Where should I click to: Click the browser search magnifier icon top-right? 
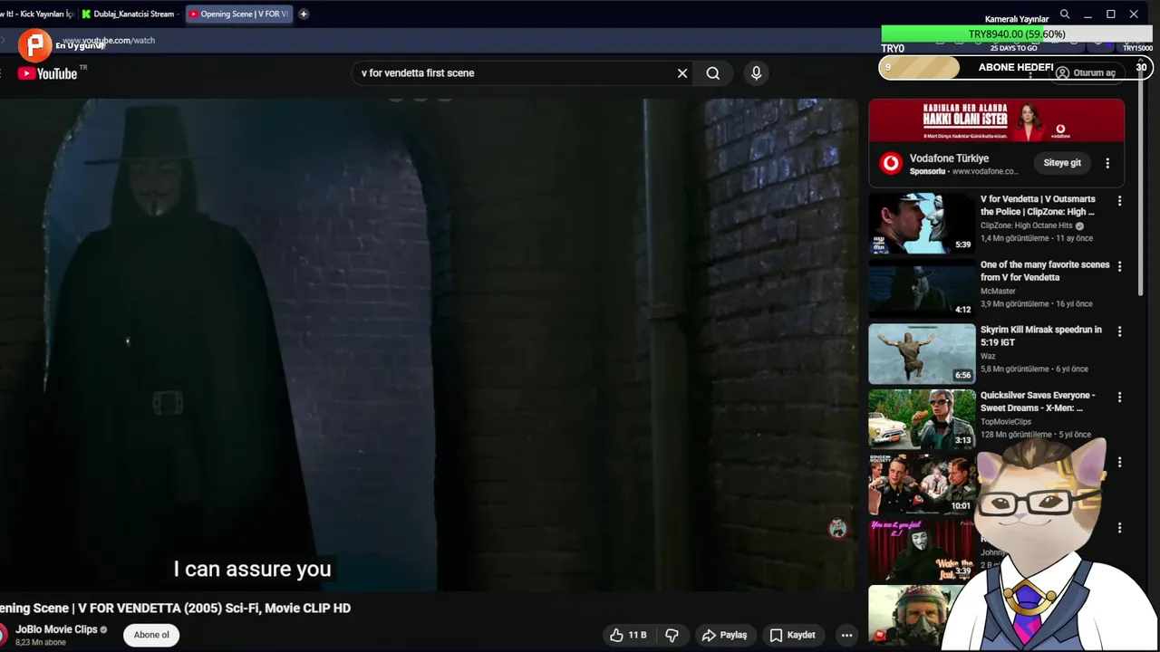click(x=1065, y=14)
